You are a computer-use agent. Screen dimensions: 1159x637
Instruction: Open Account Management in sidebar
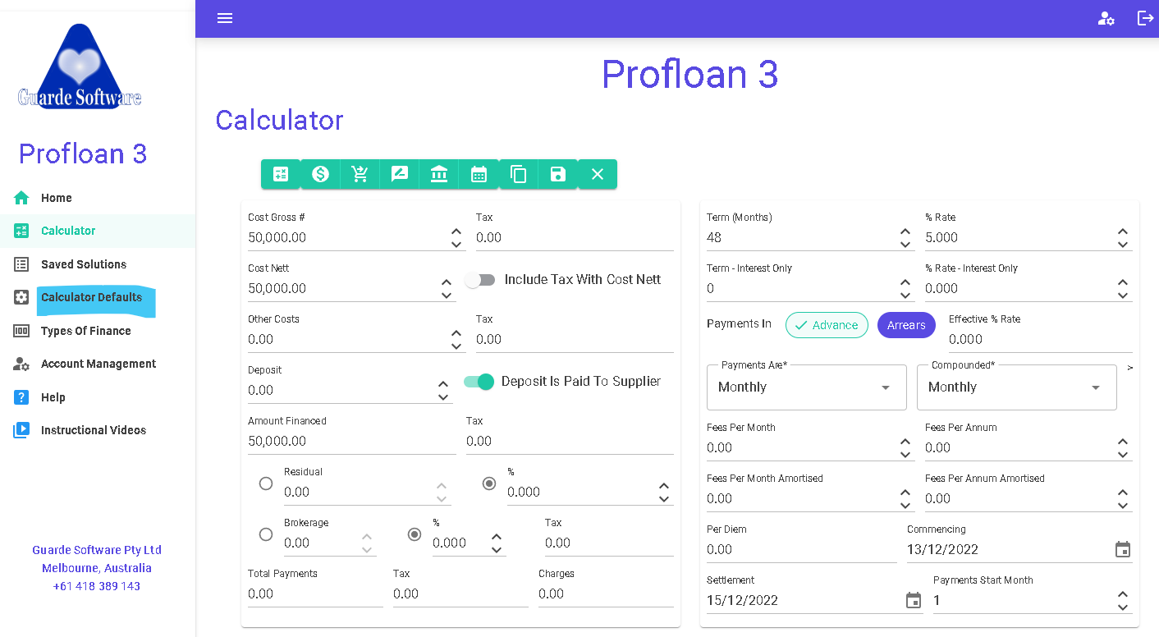click(98, 364)
